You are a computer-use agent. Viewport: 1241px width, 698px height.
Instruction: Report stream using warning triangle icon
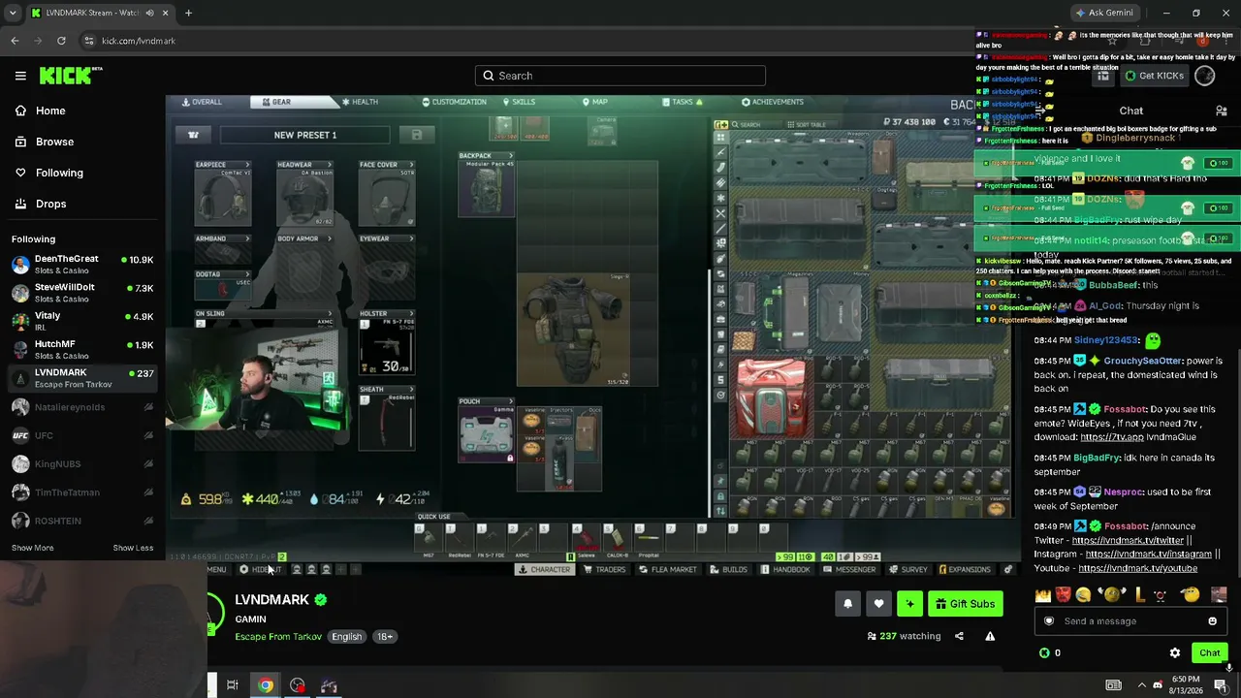coord(990,636)
